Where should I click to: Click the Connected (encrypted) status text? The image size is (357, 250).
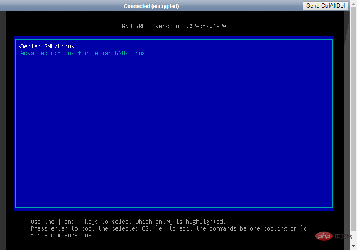(151, 6)
